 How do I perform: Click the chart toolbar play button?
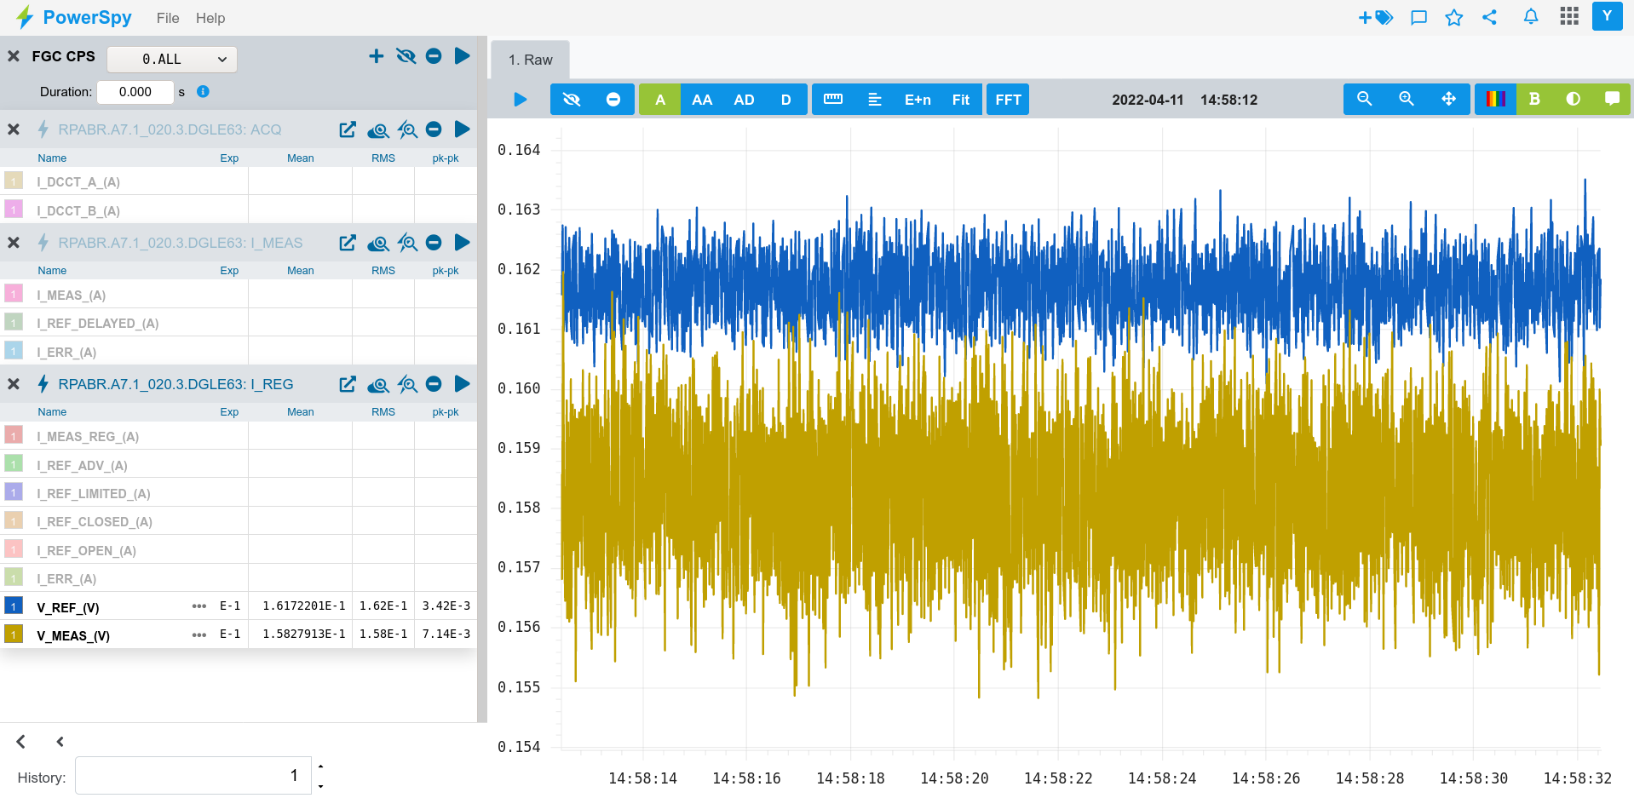point(521,100)
